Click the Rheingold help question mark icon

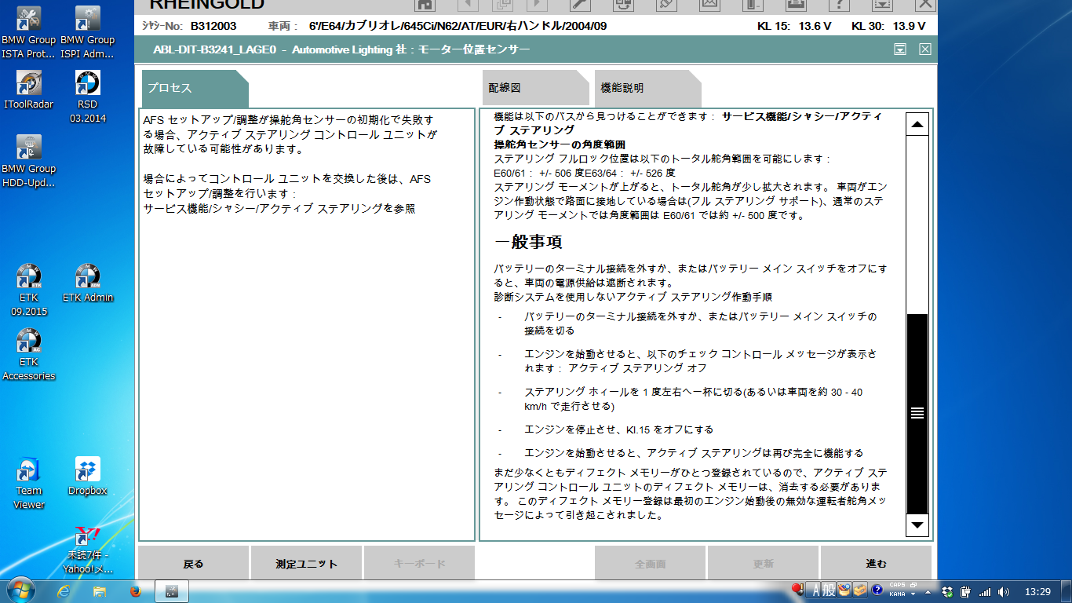tap(839, 4)
